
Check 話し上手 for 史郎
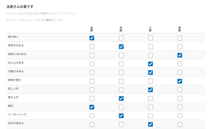coord(180,90)
